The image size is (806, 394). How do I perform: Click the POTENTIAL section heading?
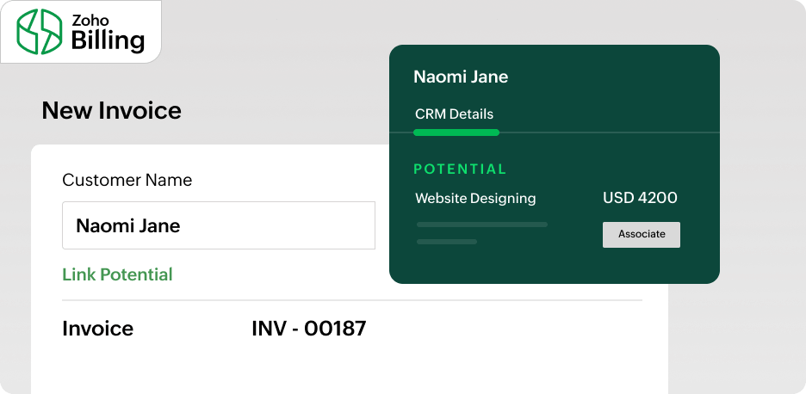pyautogui.click(x=460, y=169)
